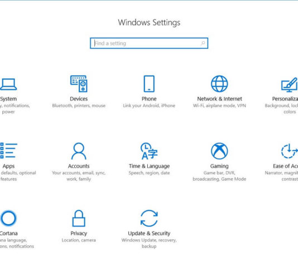Click 'Speech, region, date' description
Image resolution: width=298 pixels, height=257 pixels.
click(x=149, y=172)
